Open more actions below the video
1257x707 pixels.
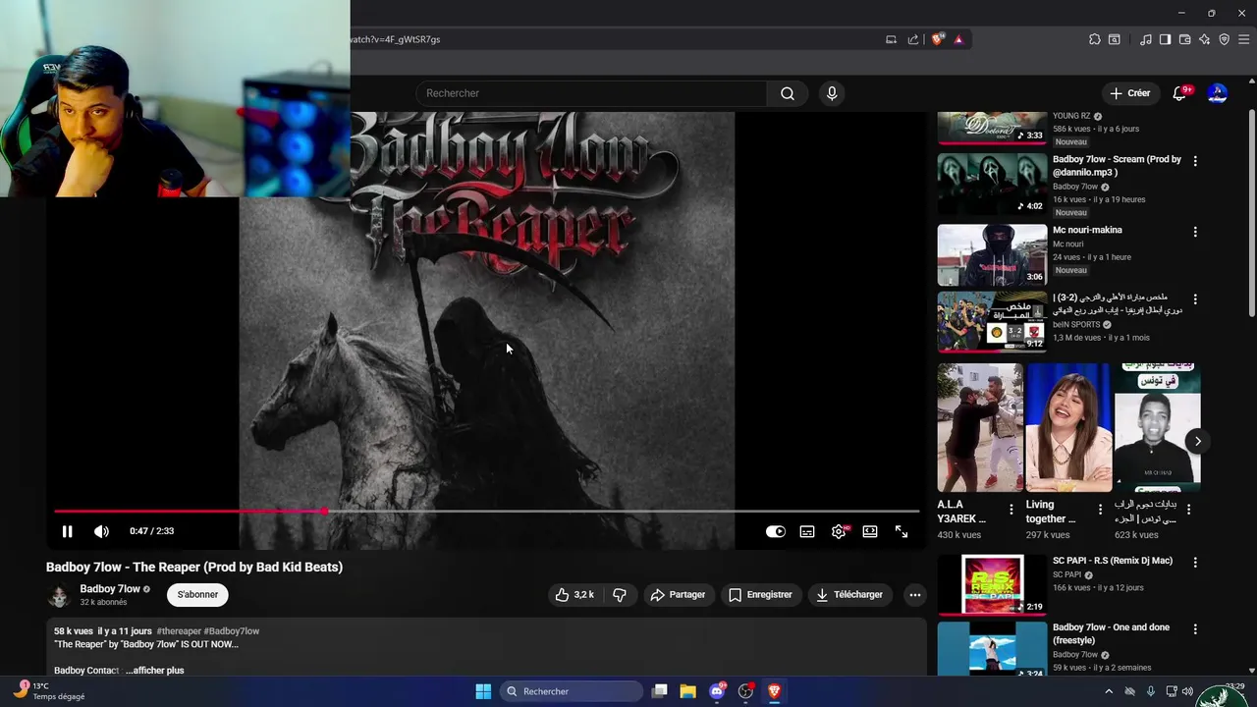pos(915,594)
